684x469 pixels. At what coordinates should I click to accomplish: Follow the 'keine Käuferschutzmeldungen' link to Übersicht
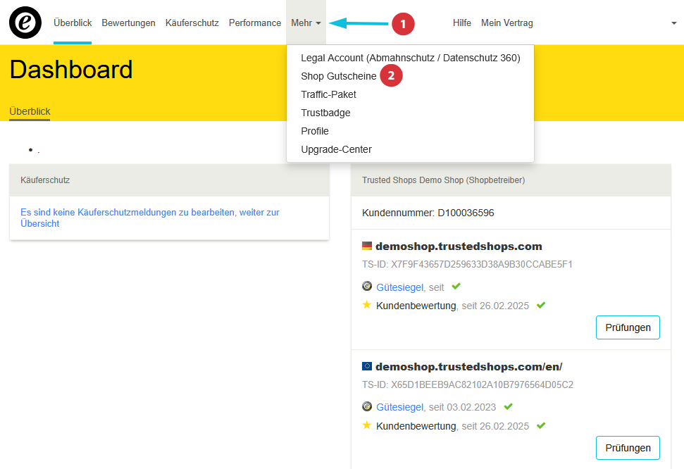149,218
